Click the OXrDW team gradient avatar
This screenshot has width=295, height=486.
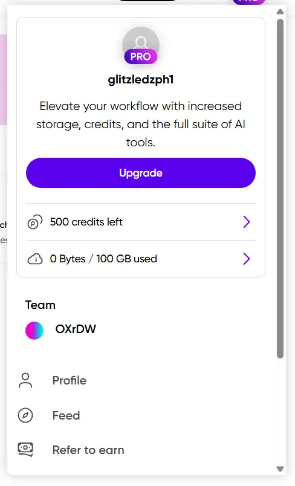[34, 331]
